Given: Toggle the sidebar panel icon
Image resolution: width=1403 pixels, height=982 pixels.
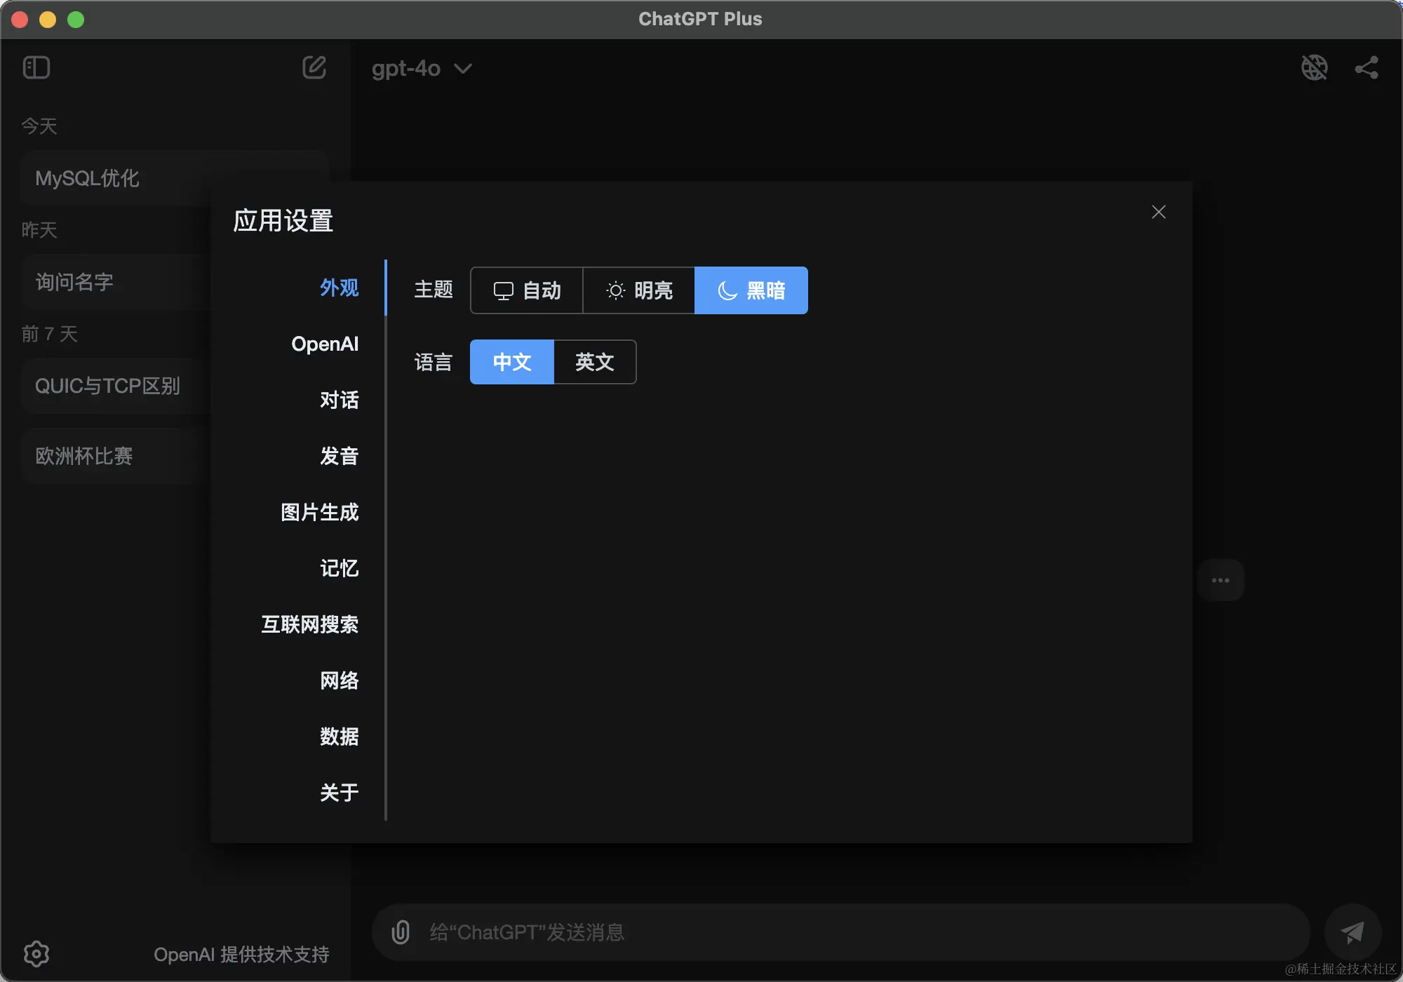Looking at the screenshot, I should pyautogui.click(x=36, y=67).
